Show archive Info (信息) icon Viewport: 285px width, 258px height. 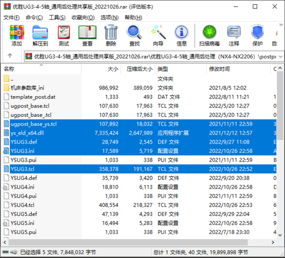pyautogui.click(x=182, y=32)
